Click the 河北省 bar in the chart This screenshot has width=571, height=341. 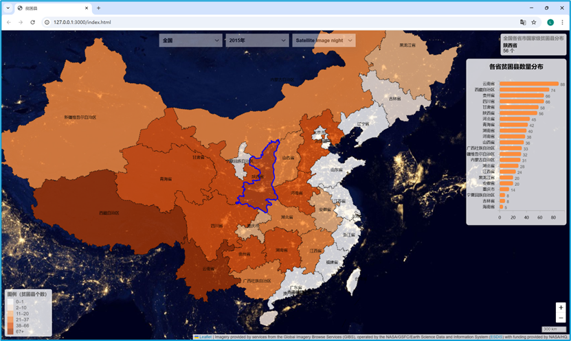coord(515,119)
